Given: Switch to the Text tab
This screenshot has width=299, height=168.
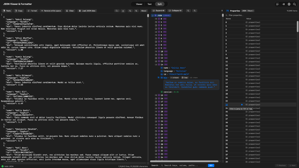Looking at the screenshot, I should (149, 4).
